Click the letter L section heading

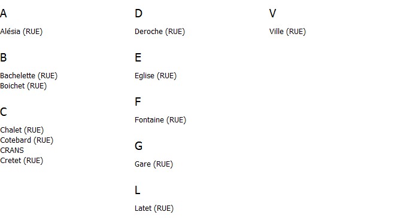point(138,191)
